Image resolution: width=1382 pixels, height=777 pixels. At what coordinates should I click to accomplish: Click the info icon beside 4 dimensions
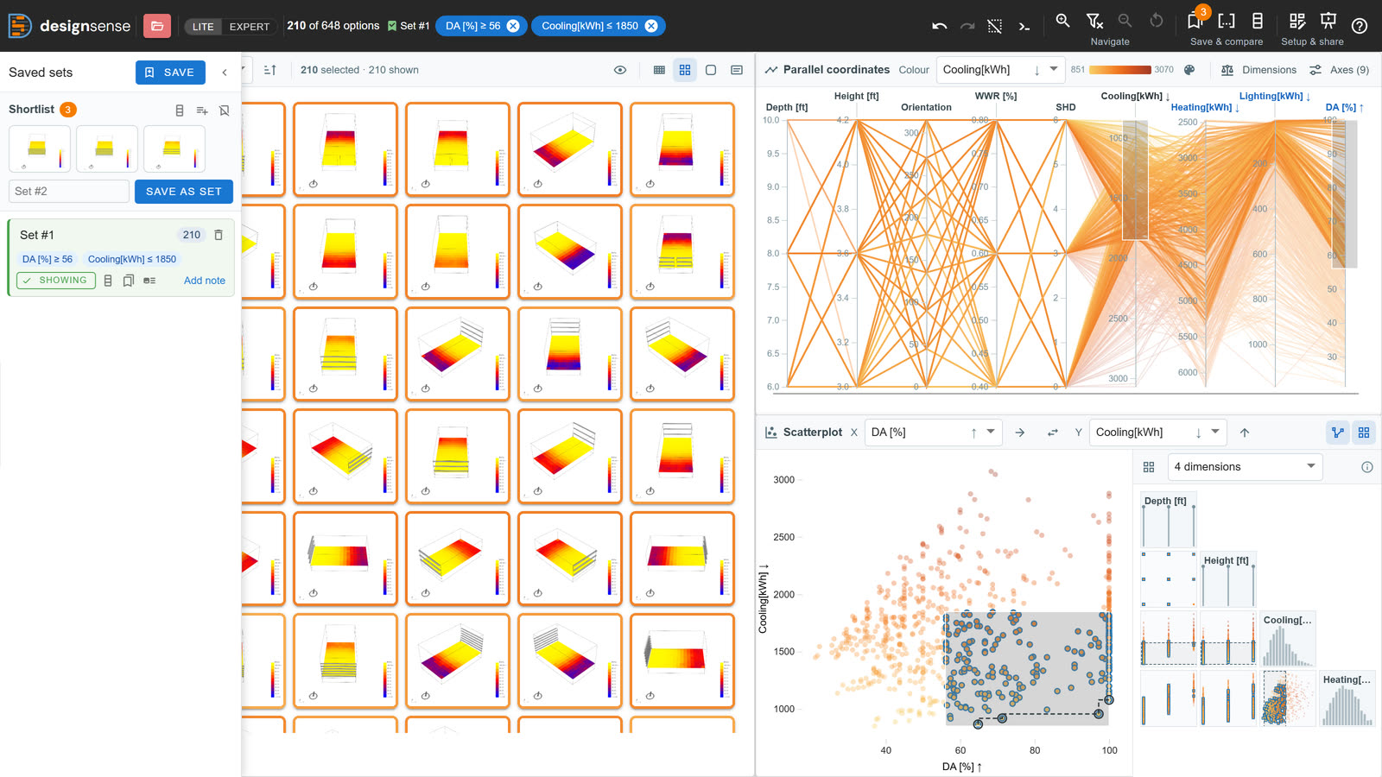1367,467
